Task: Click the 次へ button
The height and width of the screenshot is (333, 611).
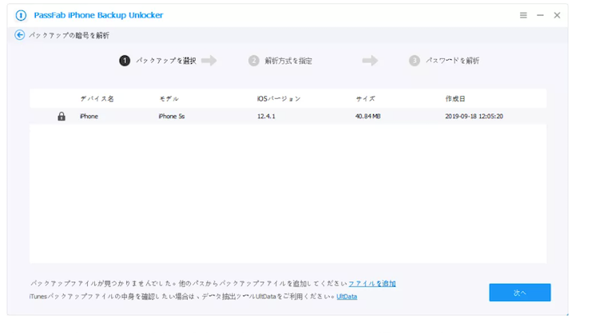Action: coord(520,292)
